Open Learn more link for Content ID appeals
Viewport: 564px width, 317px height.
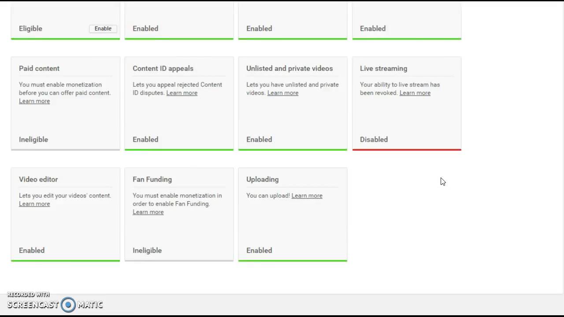(182, 93)
